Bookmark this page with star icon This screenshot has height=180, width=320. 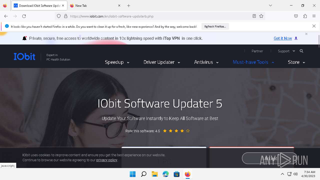pos(261,16)
